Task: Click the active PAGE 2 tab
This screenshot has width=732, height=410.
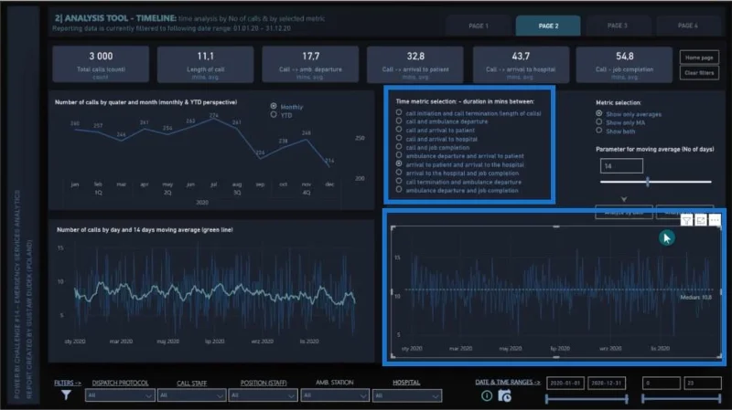Action: tap(548, 26)
